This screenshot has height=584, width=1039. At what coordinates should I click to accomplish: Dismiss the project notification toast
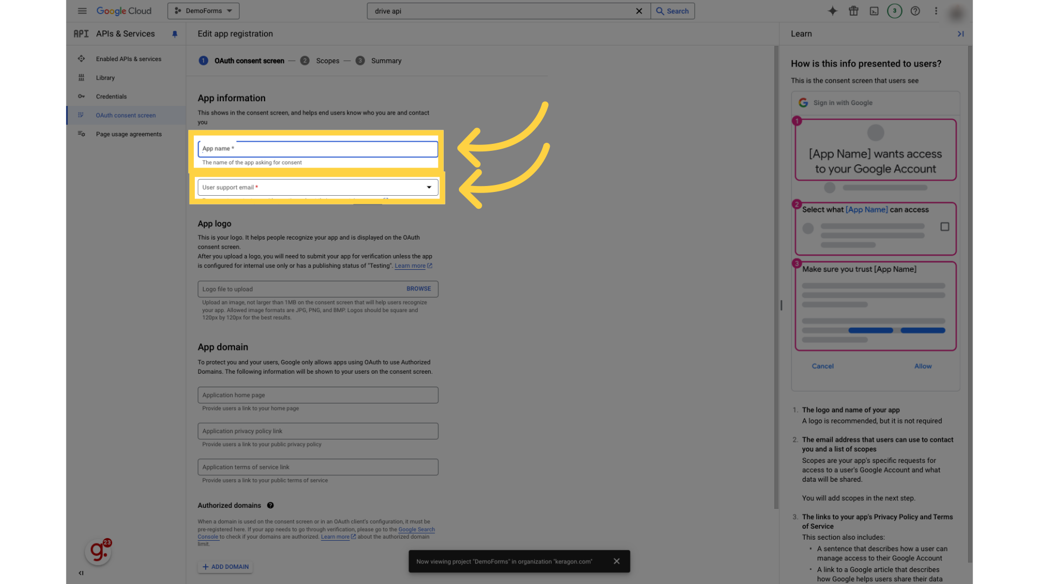point(616,561)
